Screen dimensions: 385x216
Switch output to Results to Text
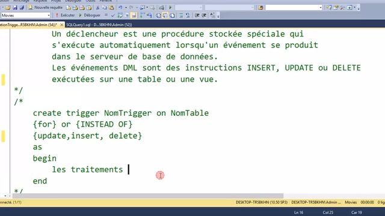coord(158,15)
